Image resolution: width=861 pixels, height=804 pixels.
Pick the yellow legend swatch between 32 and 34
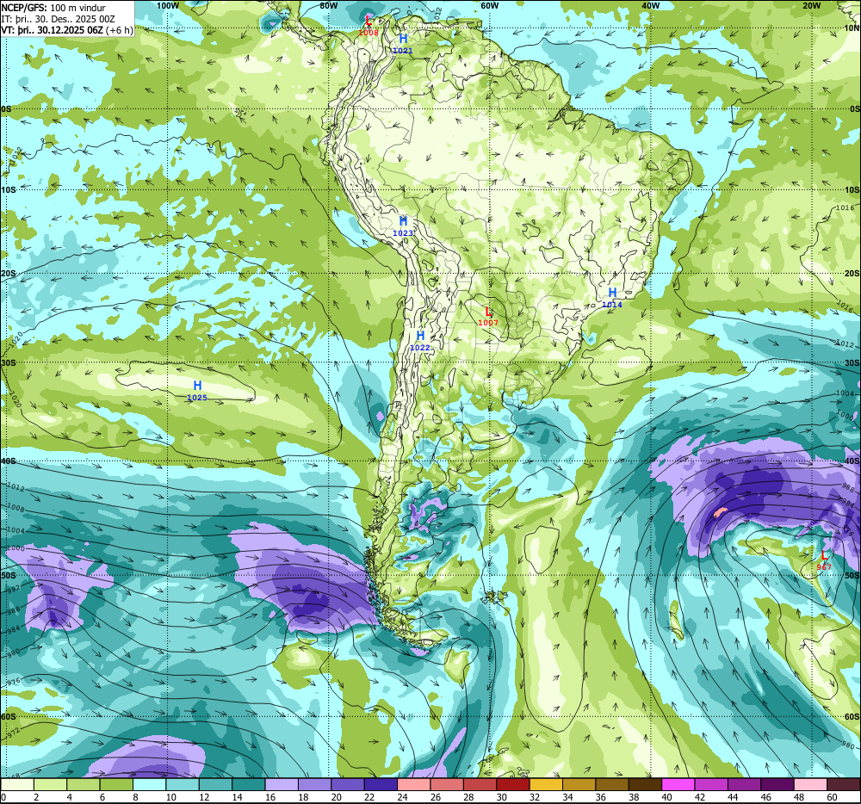pos(547,784)
